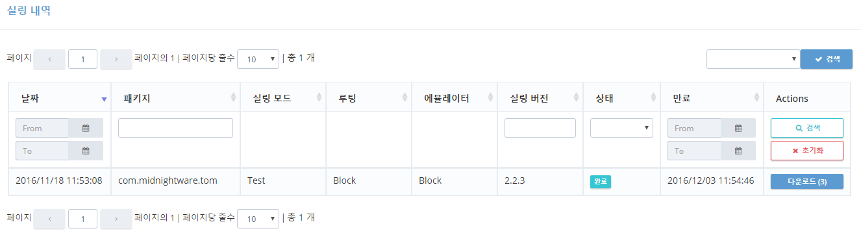
Task: Click the blue 검색 button
Action: click(827, 59)
